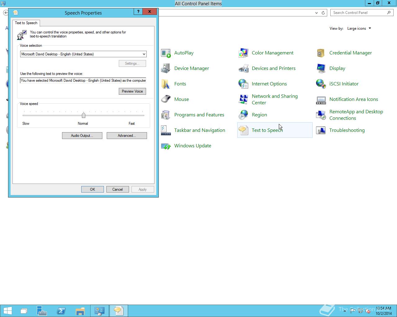
Task: Open the Display icon
Action: [321, 68]
